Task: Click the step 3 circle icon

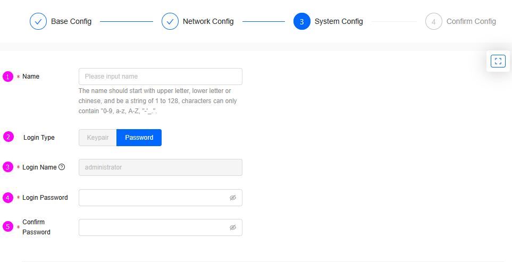Action: click(301, 22)
